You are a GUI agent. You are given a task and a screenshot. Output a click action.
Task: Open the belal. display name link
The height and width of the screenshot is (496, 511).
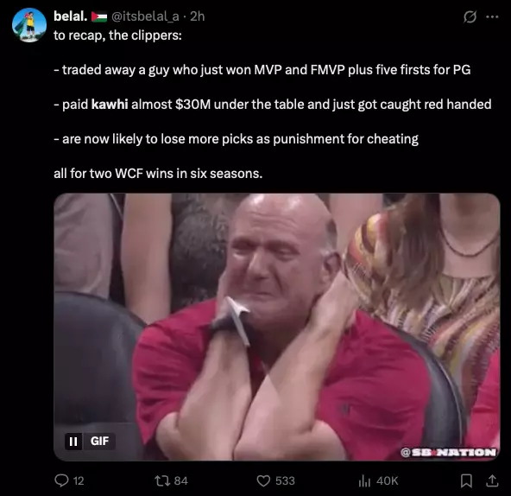(x=71, y=16)
